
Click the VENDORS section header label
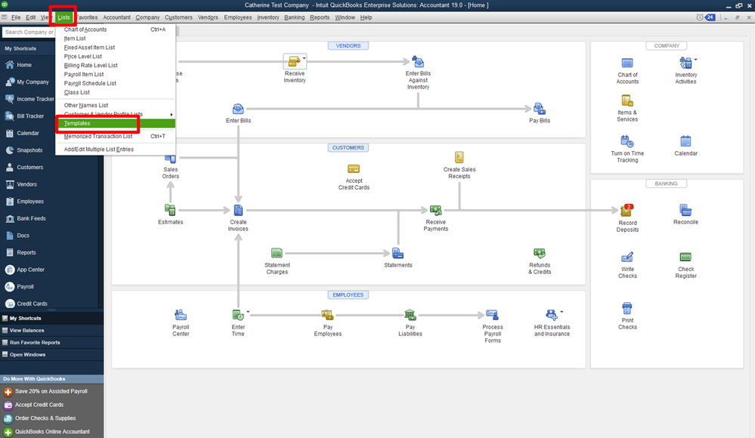pyautogui.click(x=348, y=46)
